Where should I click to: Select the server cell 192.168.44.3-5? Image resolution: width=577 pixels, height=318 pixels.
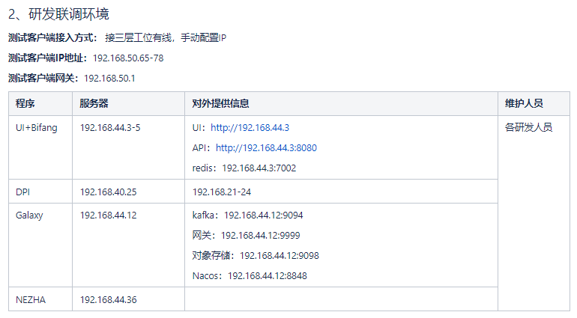pyautogui.click(x=110, y=128)
